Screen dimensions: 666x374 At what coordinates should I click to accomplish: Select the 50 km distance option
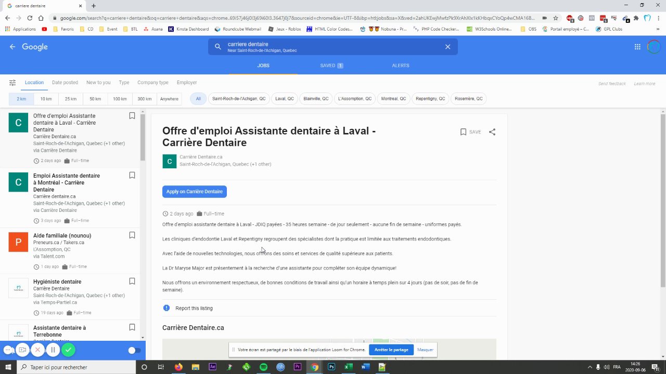pos(95,99)
